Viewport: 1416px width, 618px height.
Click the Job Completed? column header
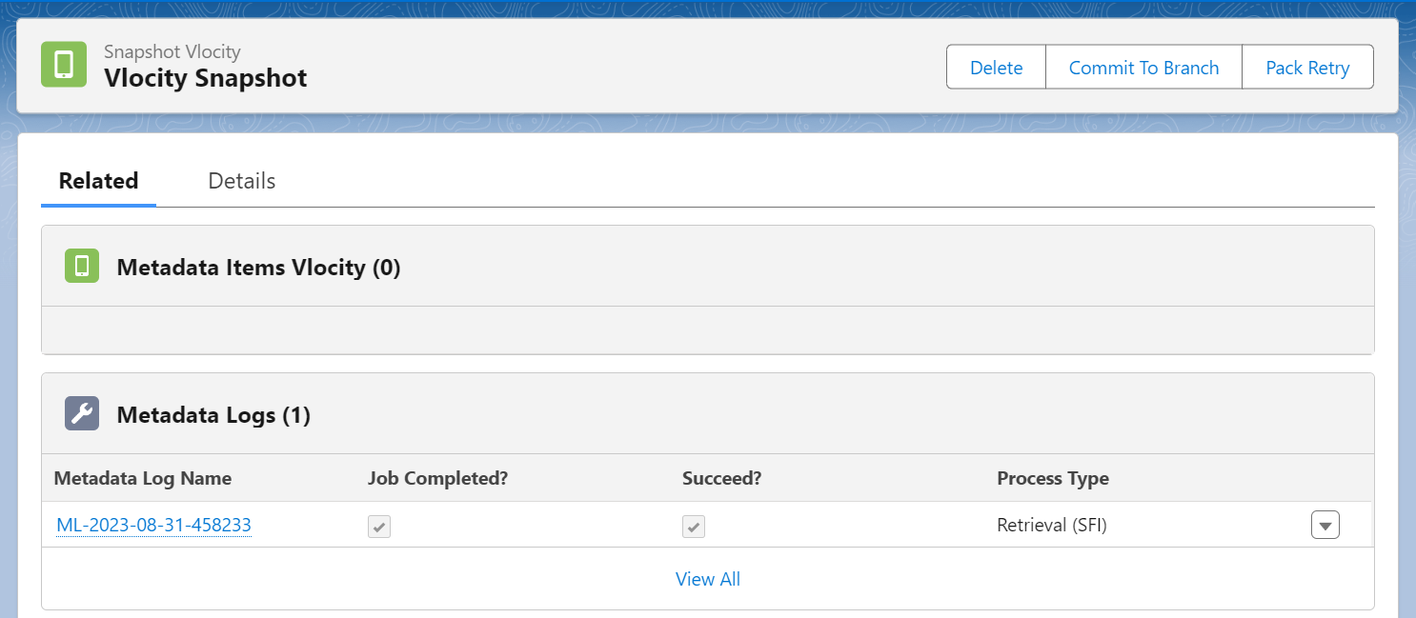pyautogui.click(x=437, y=478)
